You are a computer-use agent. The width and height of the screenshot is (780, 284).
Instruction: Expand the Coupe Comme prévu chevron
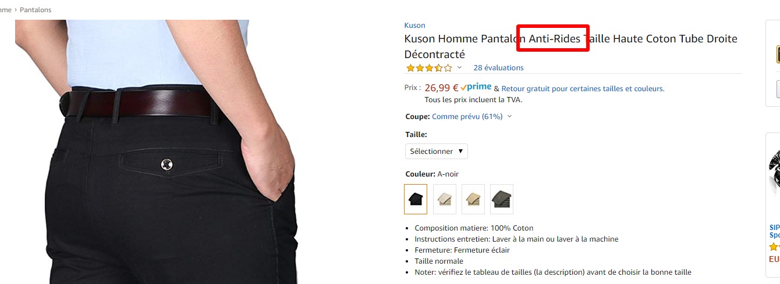[509, 116]
